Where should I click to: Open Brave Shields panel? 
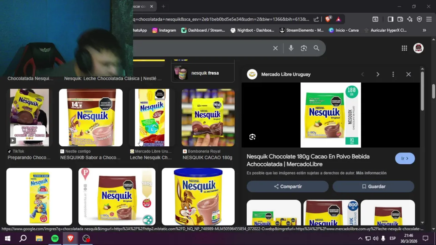[x=328, y=19]
